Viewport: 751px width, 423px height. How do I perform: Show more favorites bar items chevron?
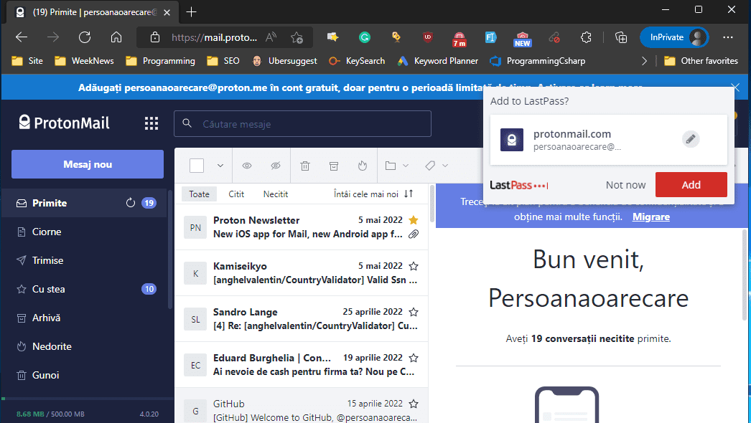[644, 61]
